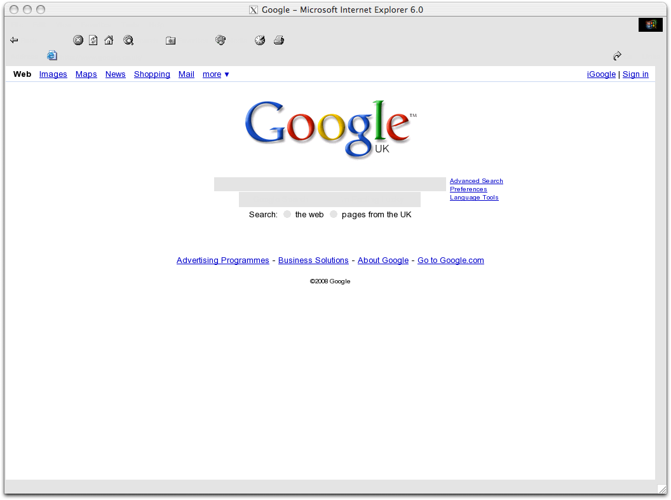Select 'pages from the UK' radio button
671x500 pixels.
click(334, 214)
